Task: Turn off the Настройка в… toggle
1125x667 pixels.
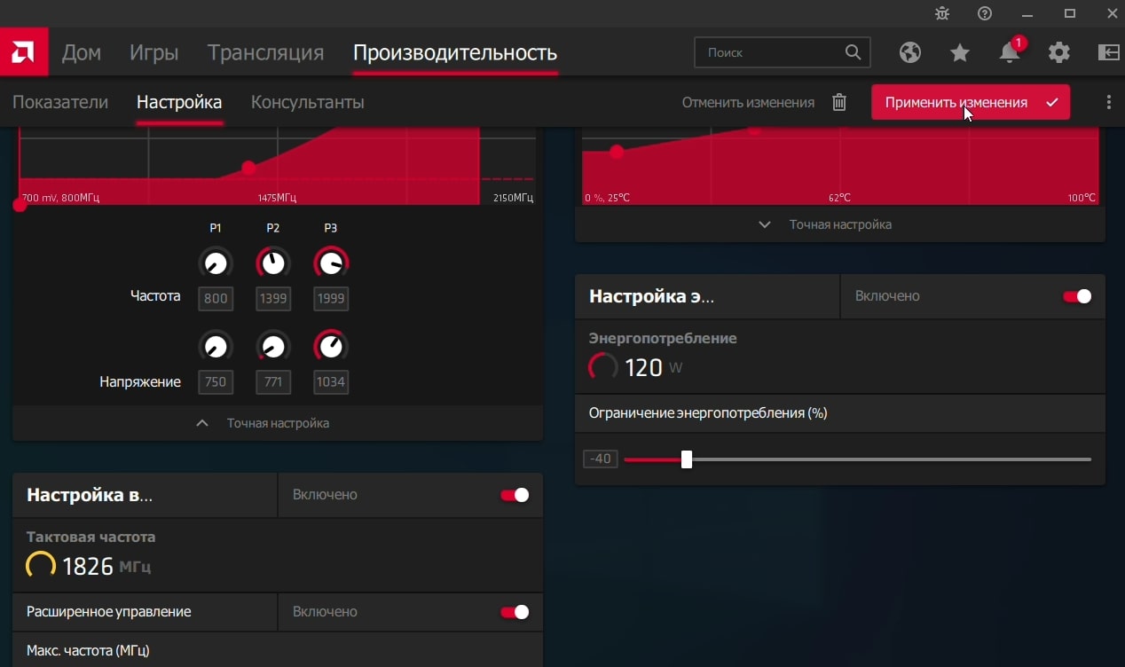Action: click(x=515, y=495)
